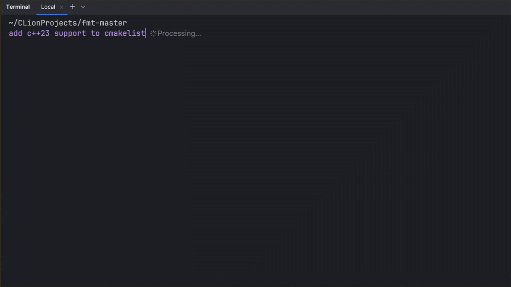
Task: Close the Local terminal tab
Action: click(61, 7)
